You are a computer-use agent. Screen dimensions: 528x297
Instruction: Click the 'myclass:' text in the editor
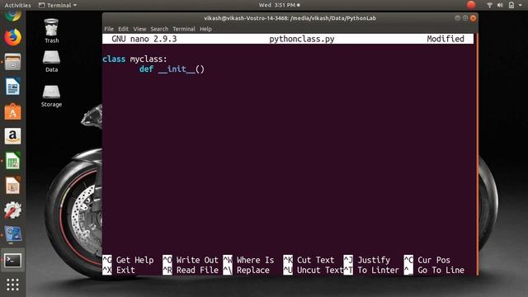[148, 59]
